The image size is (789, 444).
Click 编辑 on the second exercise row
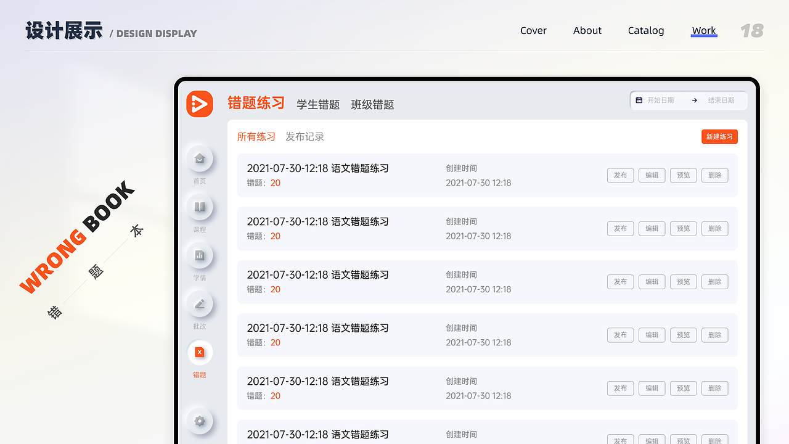652,229
